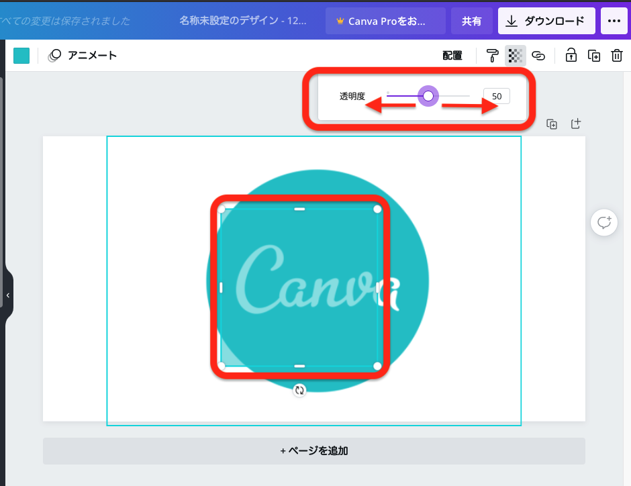Viewport: 631px width, 486px height.
Task: Open the 配置 position menu
Action: pos(452,56)
